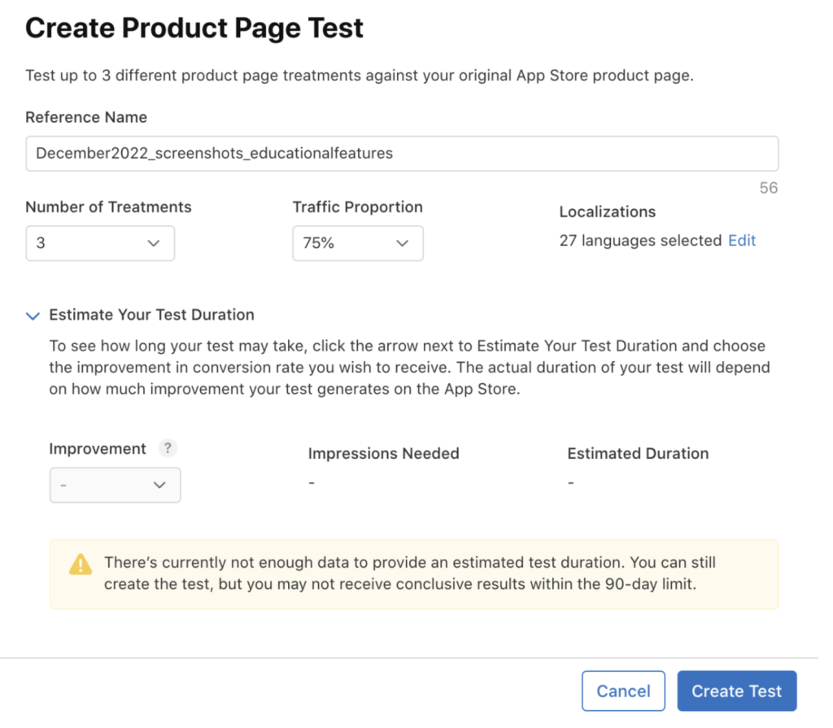This screenshot has height=728, width=833.
Task: Click the 'Create Product Page Test' heading
Action: pyautogui.click(x=194, y=28)
